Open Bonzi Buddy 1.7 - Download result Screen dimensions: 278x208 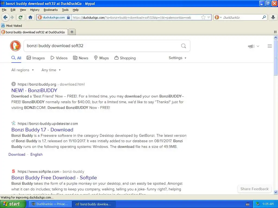click(42, 130)
